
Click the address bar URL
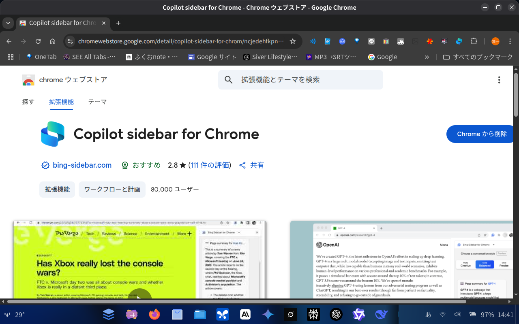click(x=181, y=41)
